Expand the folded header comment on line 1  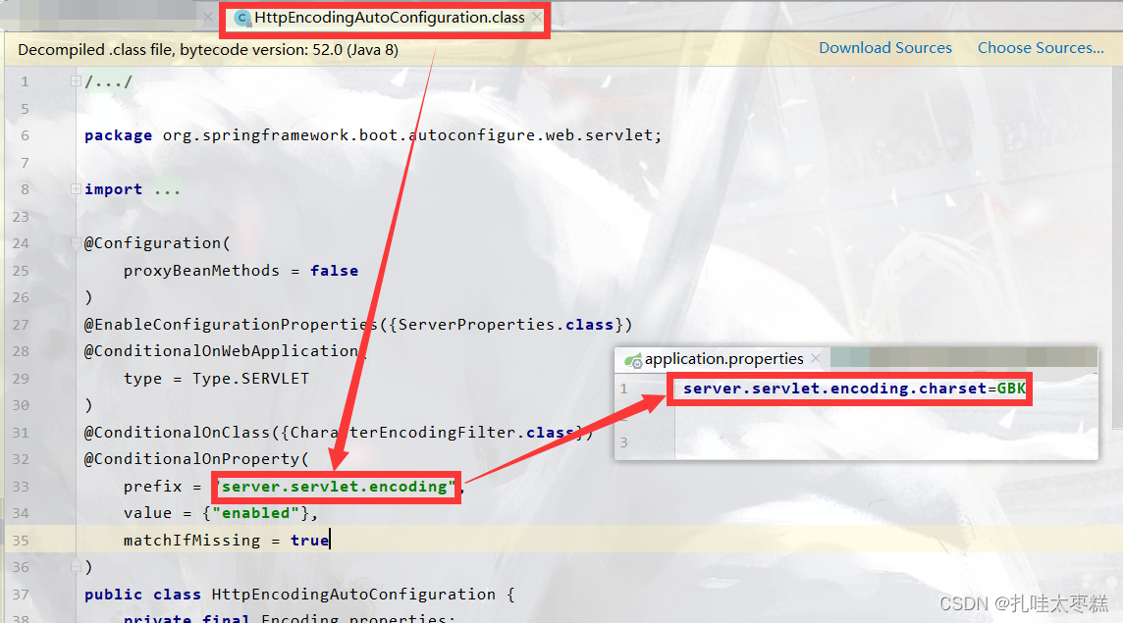[76, 80]
